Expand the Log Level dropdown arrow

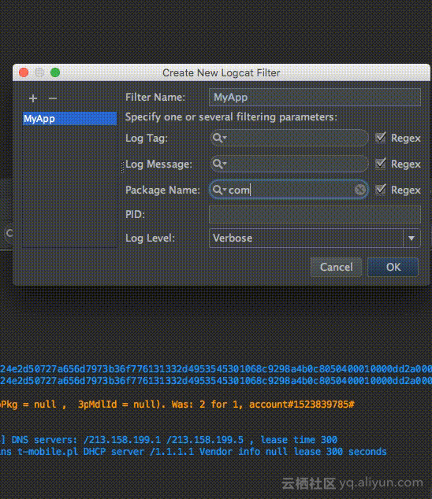[412, 238]
